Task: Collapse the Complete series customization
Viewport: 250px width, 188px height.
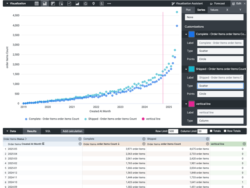Action: [186, 34]
